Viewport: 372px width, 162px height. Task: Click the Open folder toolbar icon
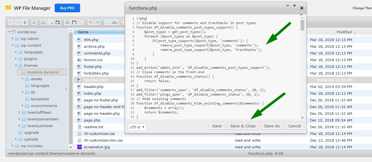67,22
